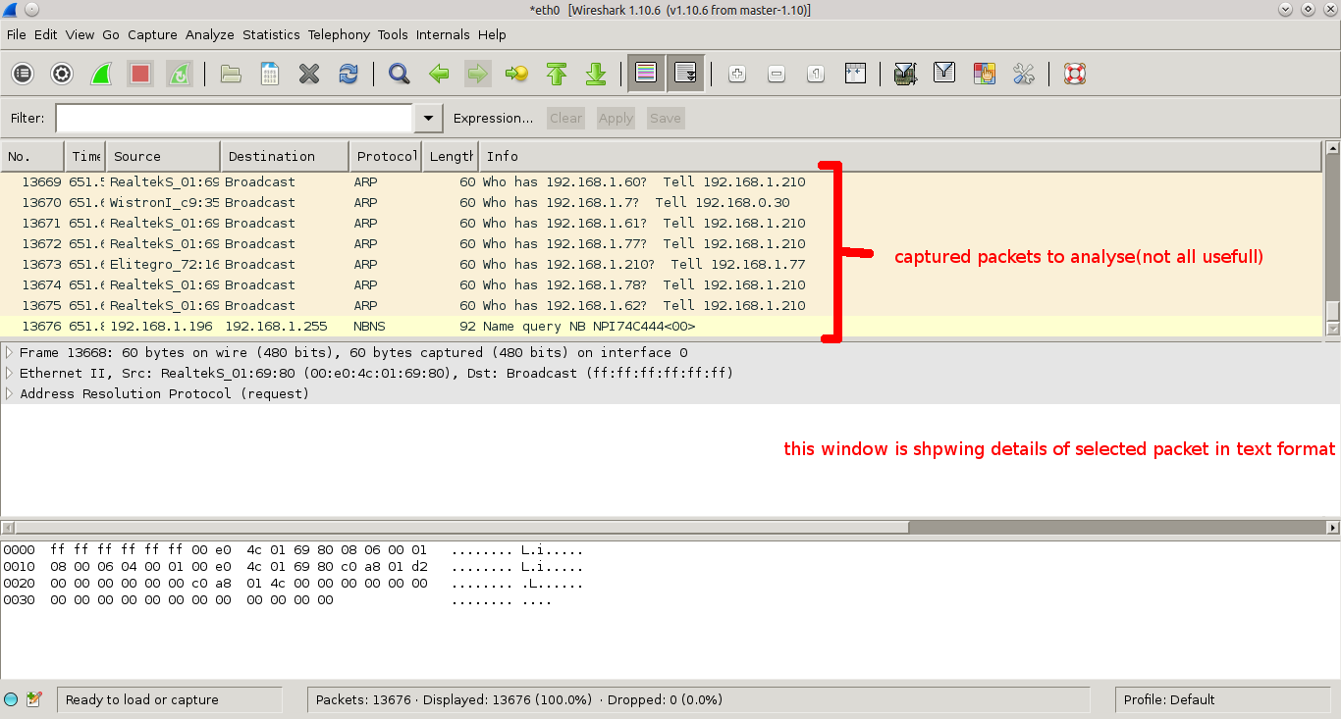
Task: Open the Capture menu
Action: coord(152,34)
